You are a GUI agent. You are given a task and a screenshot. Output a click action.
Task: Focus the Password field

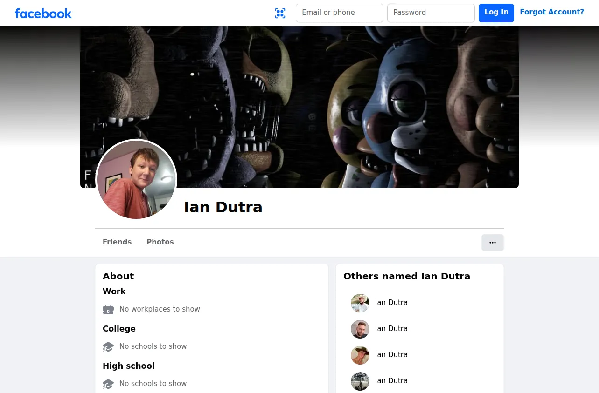(431, 13)
